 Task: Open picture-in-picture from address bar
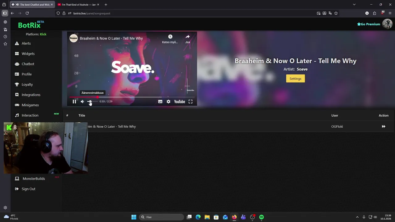click(x=318, y=13)
